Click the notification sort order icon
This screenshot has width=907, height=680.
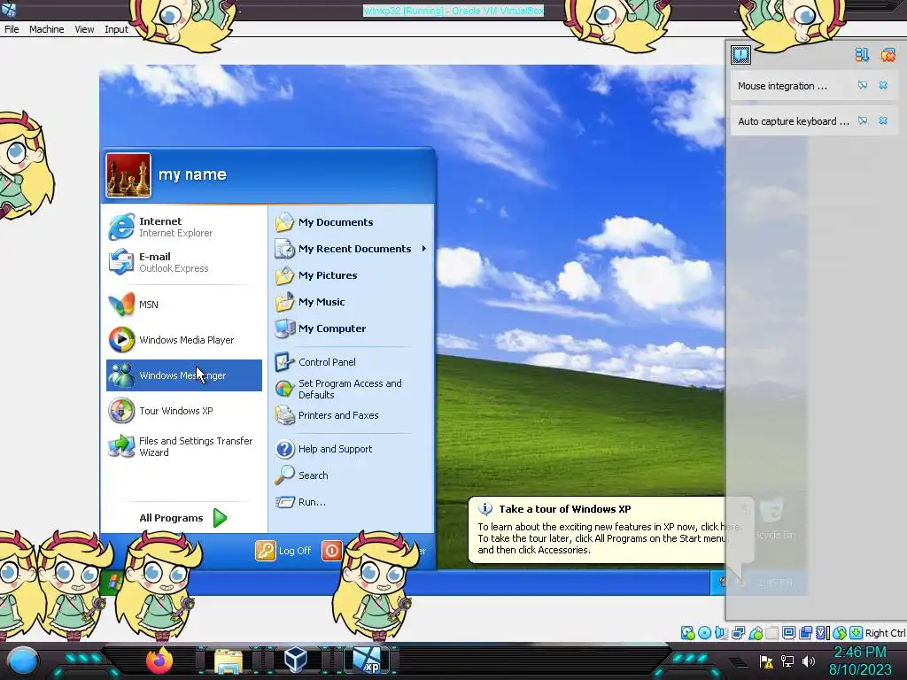click(x=862, y=55)
